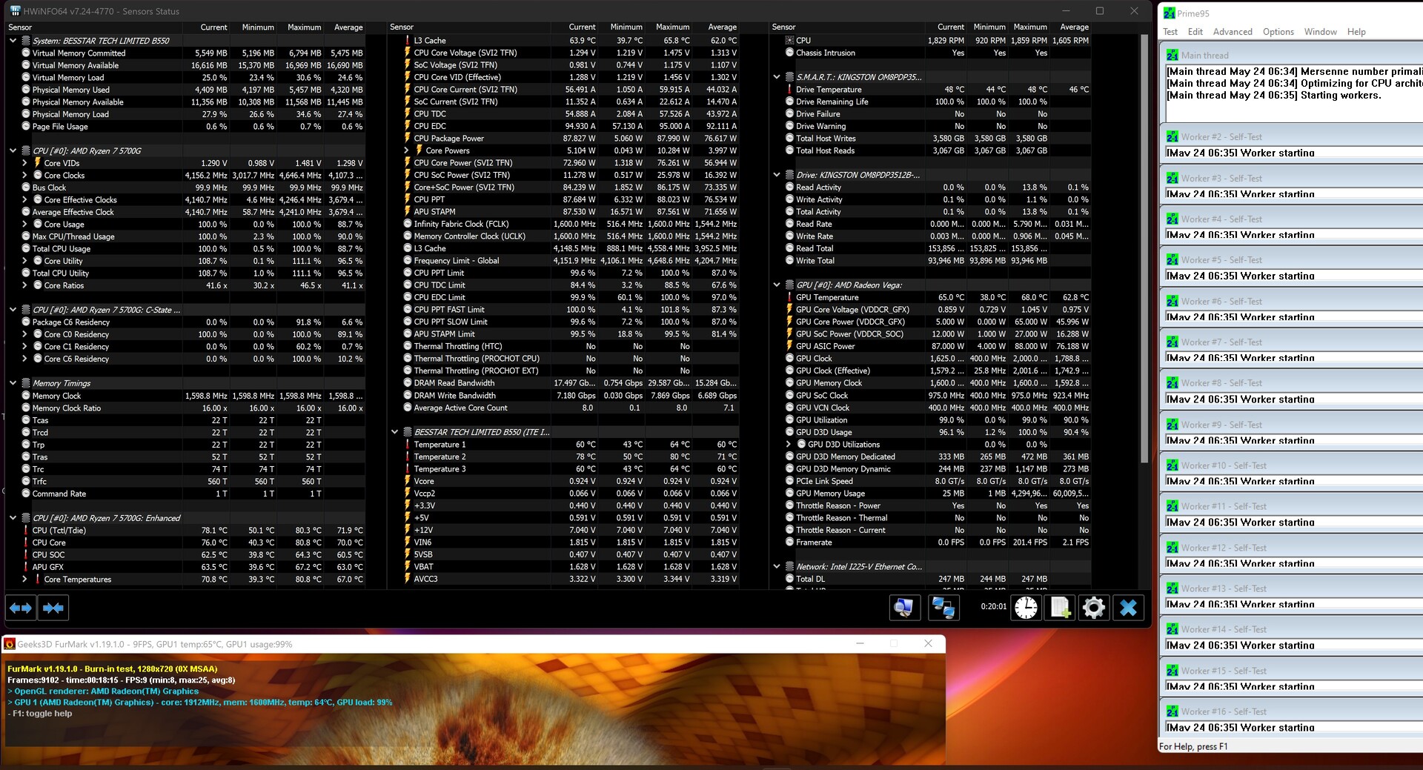
Task: Click the Worker #5 window icon in Prime95
Action: click(x=1172, y=260)
